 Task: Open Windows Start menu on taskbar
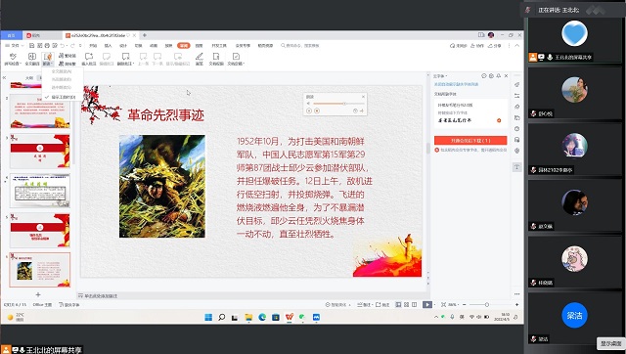[x=208, y=317]
